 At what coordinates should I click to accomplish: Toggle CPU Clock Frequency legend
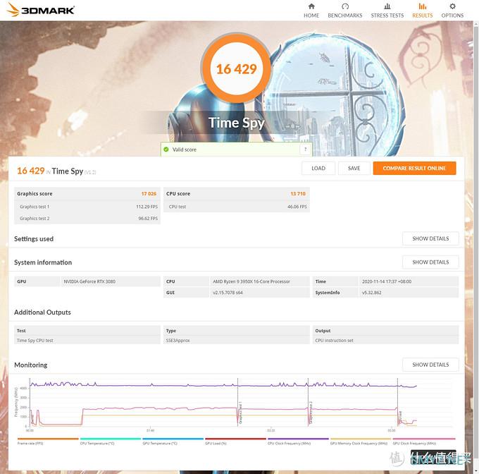(298, 442)
